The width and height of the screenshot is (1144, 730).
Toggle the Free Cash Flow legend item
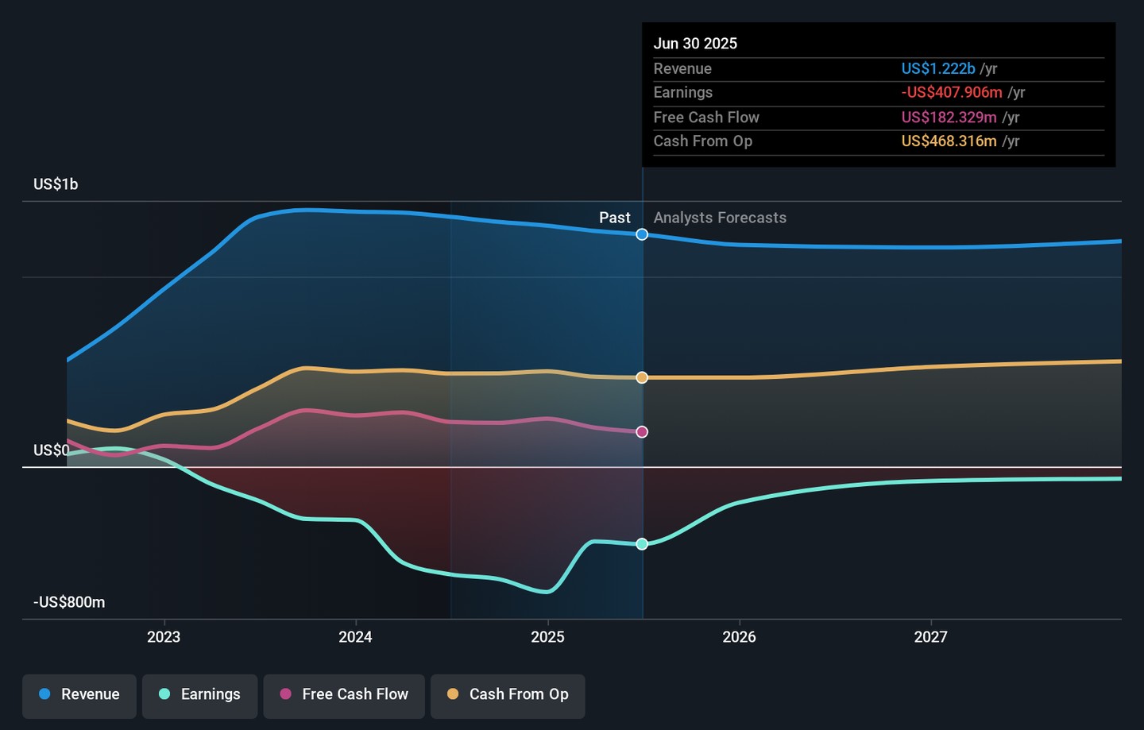pyautogui.click(x=344, y=695)
